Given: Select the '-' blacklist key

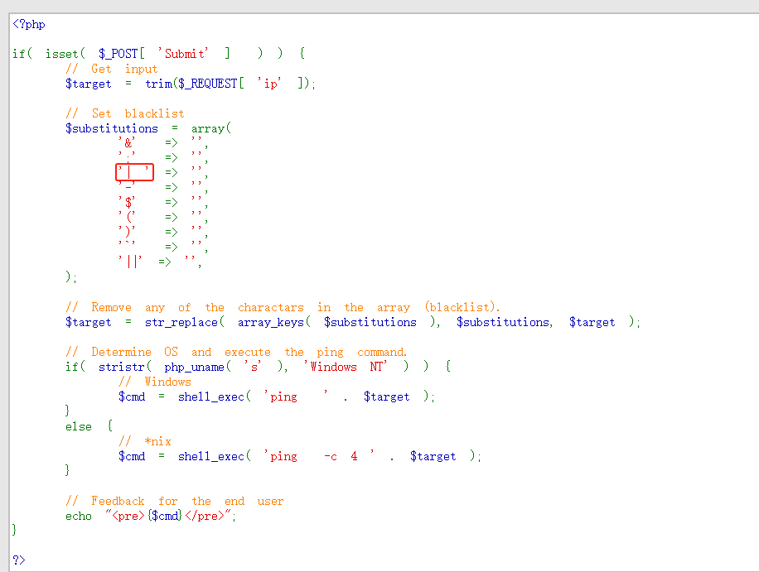Looking at the screenshot, I should pos(128,186).
